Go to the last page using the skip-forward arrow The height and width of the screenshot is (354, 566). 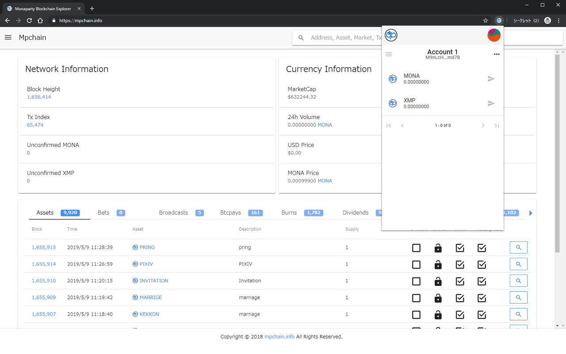click(497, 125)
